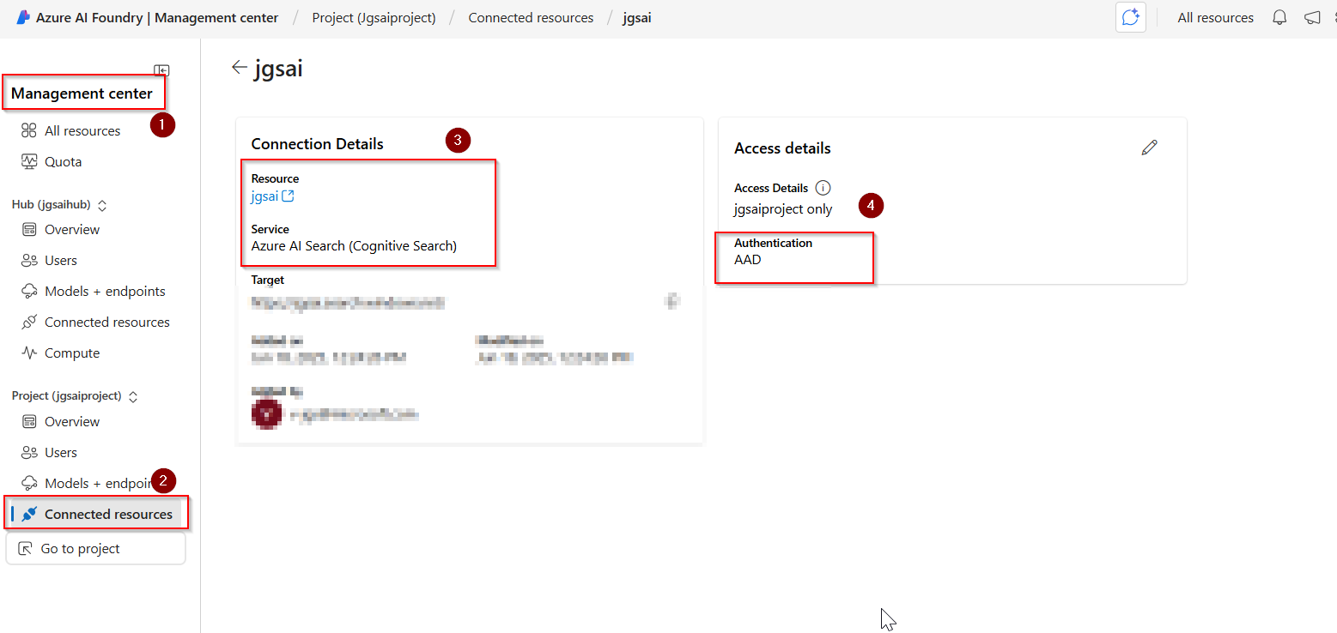Click Hub Connected resources plug icon
The image size is (1337, 633).
(29, 322)
